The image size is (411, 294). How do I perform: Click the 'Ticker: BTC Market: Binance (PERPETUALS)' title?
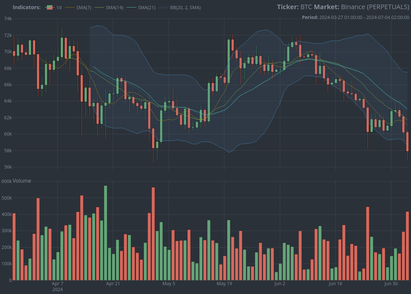[343, 7]
